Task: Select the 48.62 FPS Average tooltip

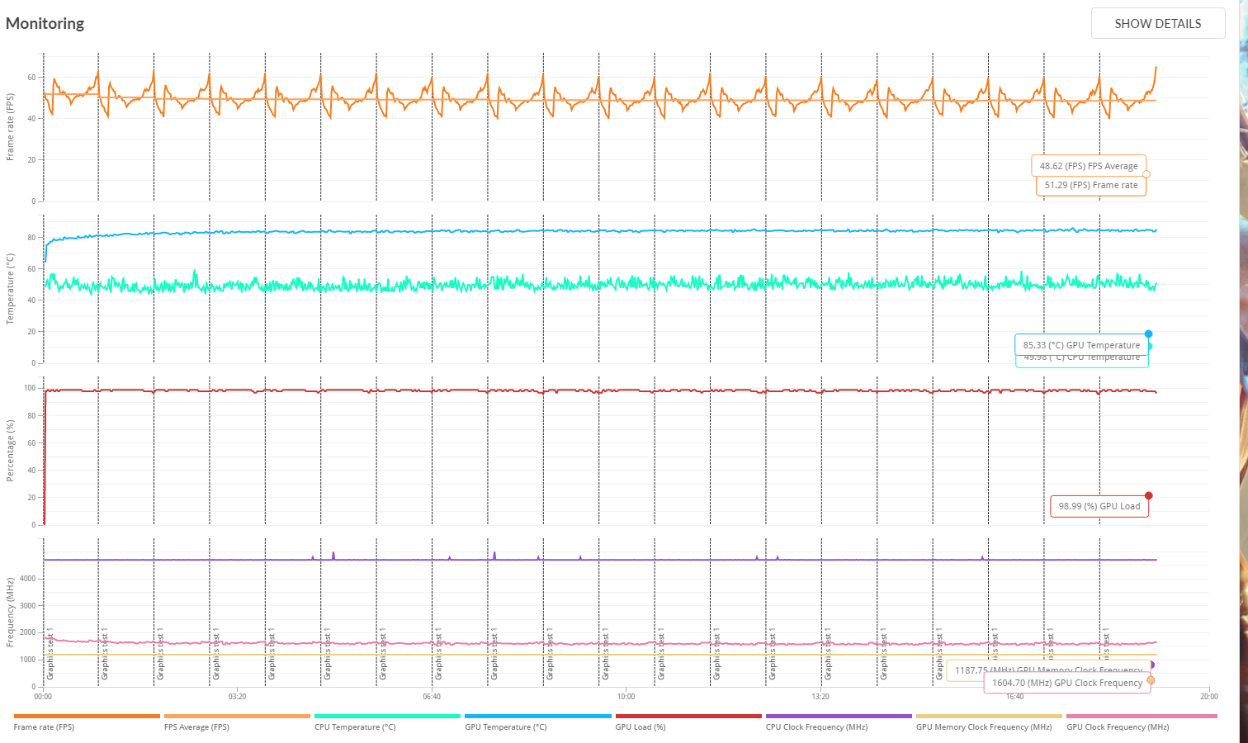Action: 1089,165
